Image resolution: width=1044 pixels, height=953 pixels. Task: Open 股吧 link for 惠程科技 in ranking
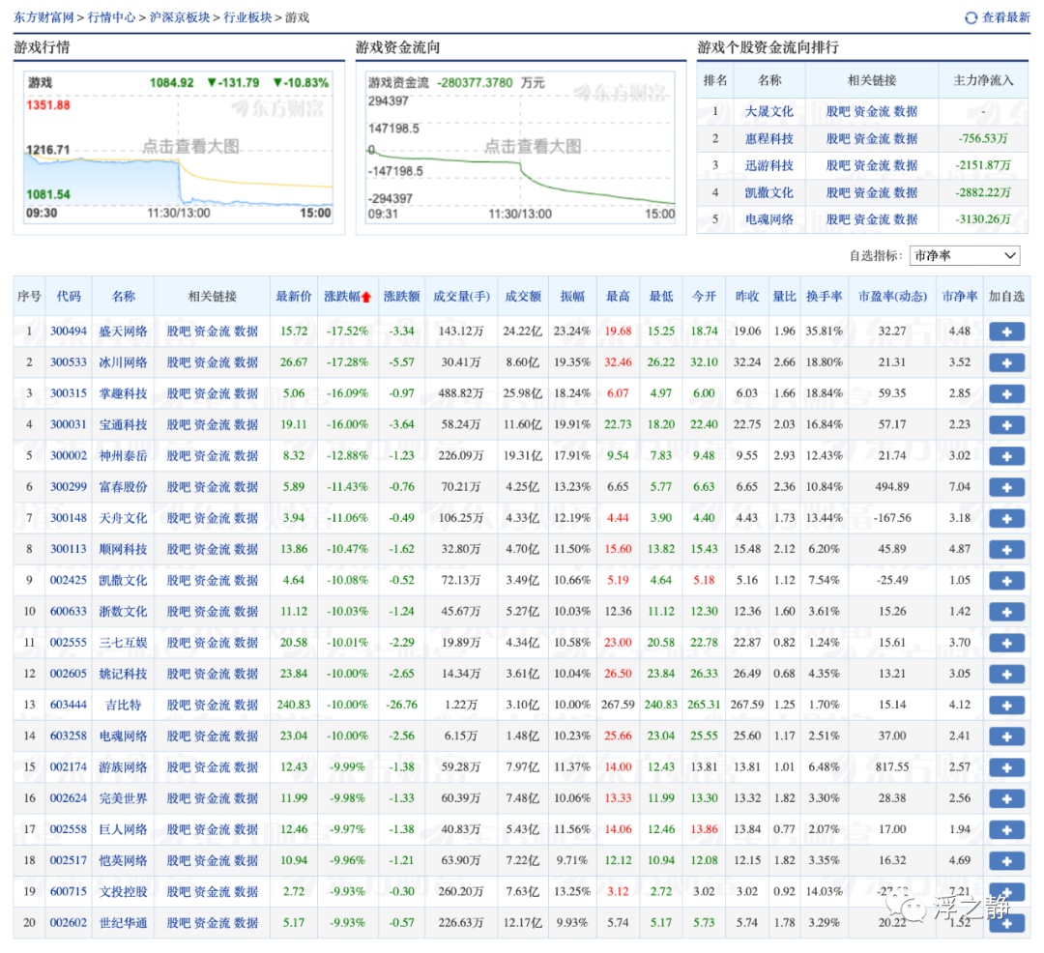[x=837, y=139]
